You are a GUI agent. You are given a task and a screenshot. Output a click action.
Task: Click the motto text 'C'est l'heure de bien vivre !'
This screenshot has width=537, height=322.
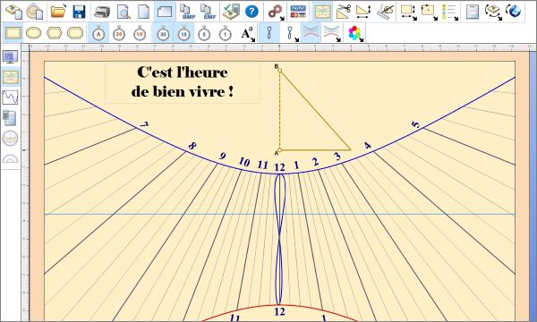pyautogui.click(x=183, y=81)
